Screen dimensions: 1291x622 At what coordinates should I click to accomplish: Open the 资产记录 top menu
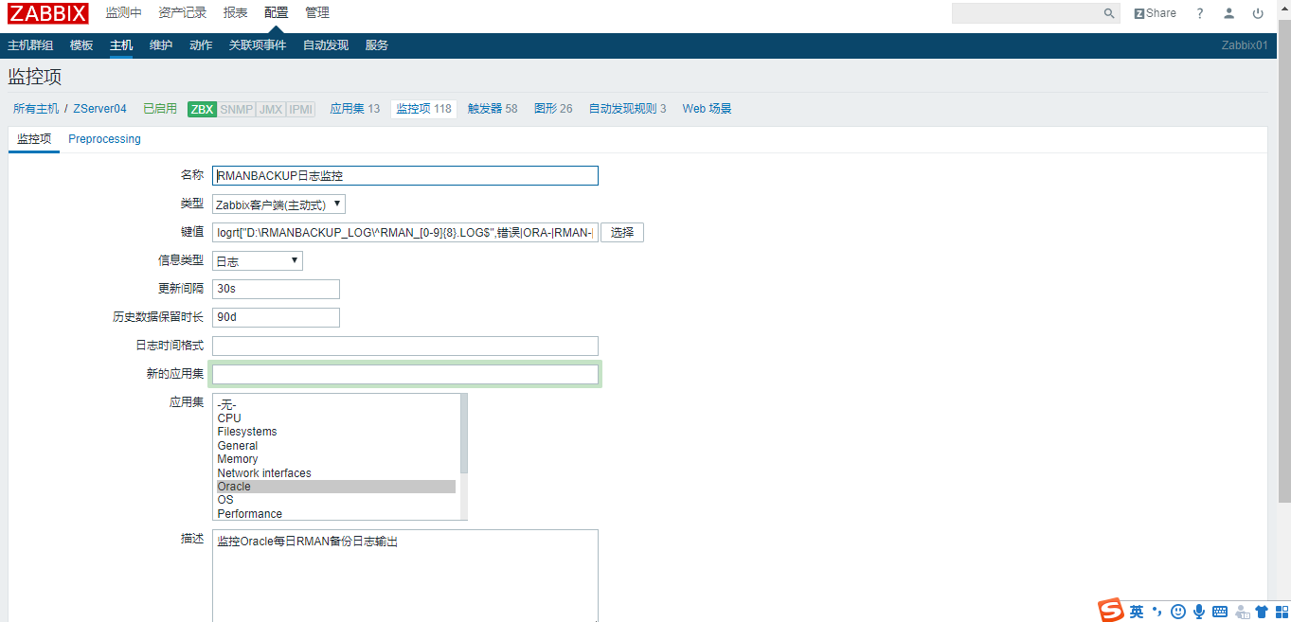click(183, 13)
